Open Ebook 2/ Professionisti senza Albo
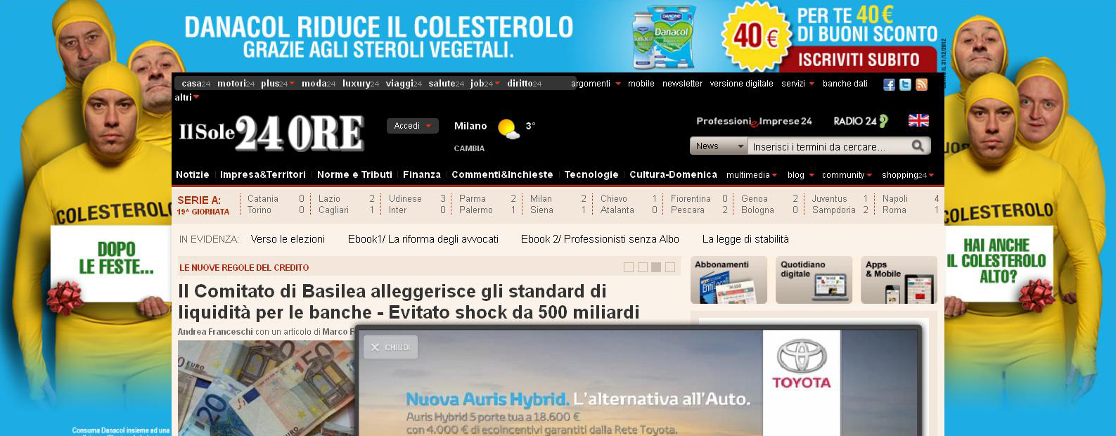 point(600,239)
